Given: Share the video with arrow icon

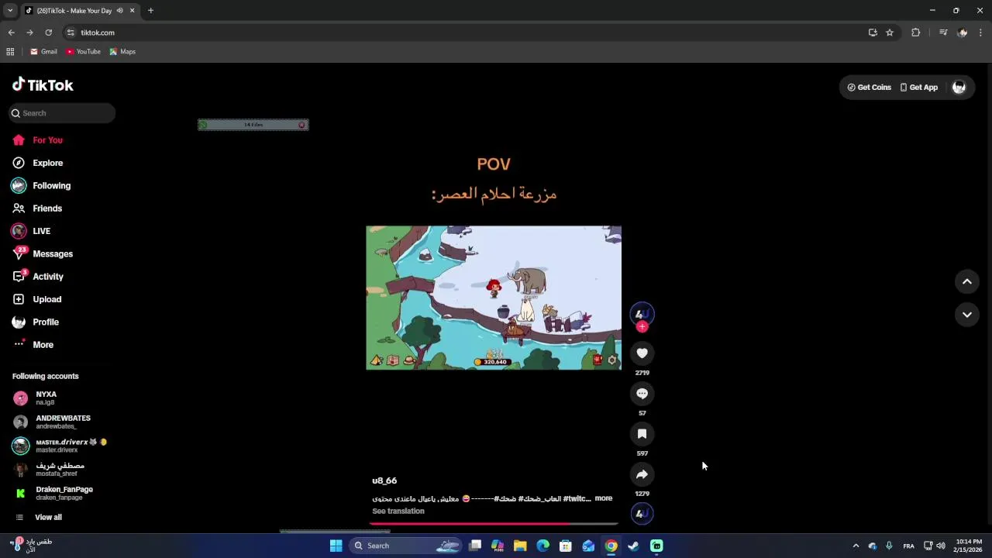Looking at the screenshot, I should [x=642, y=474].
